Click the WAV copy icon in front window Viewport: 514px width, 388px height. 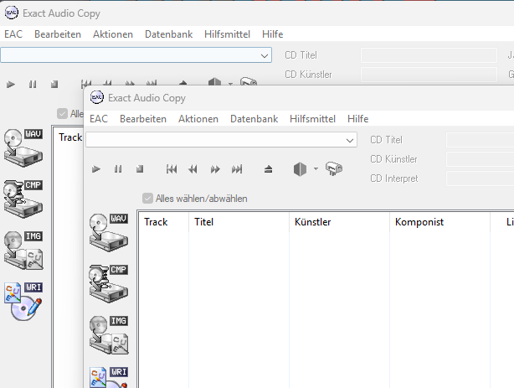[x=109, y=233]
